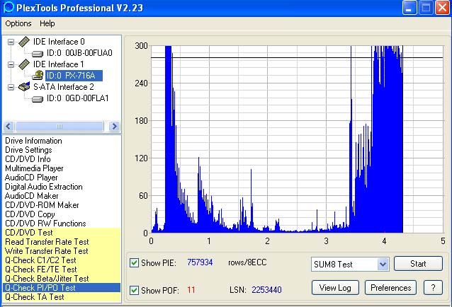Open the Preferences dialog
The width and height of the screenshot is (452, 307).
(x=390, y=288)
